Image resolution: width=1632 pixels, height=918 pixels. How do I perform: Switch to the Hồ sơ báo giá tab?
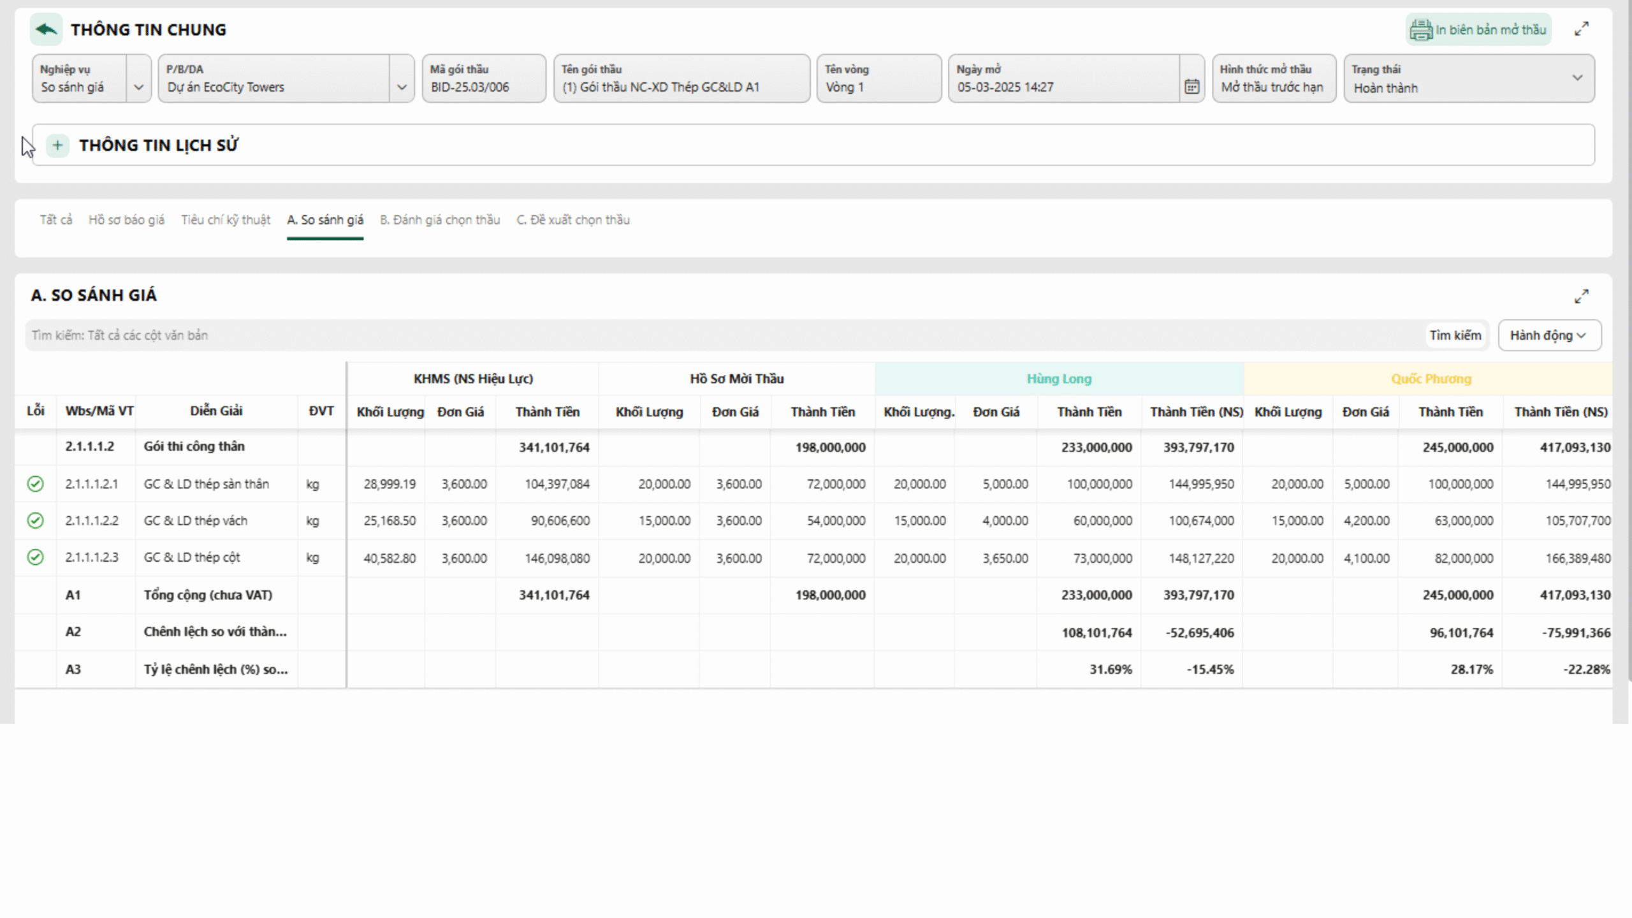click(x=126, y=220)
